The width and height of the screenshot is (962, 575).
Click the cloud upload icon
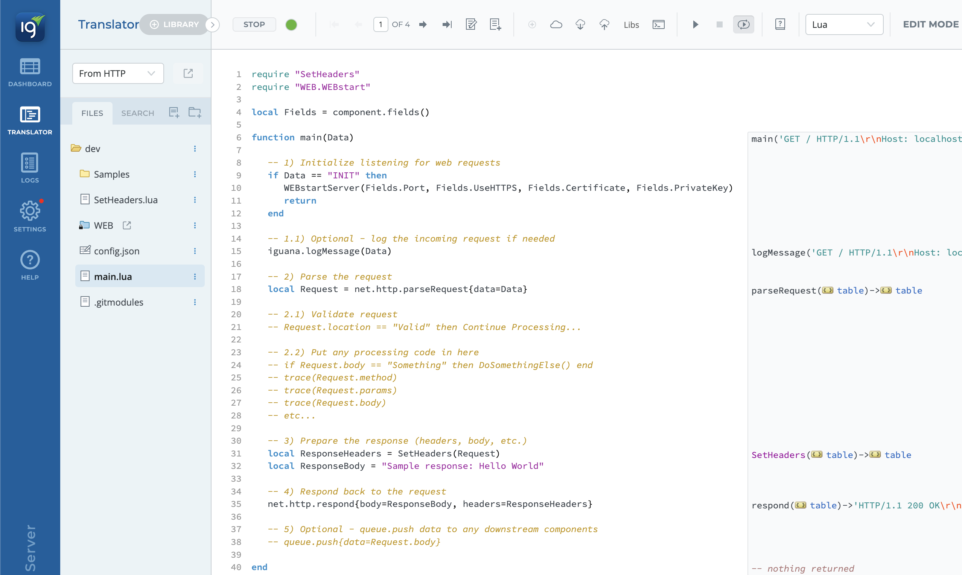pos(604,24)
